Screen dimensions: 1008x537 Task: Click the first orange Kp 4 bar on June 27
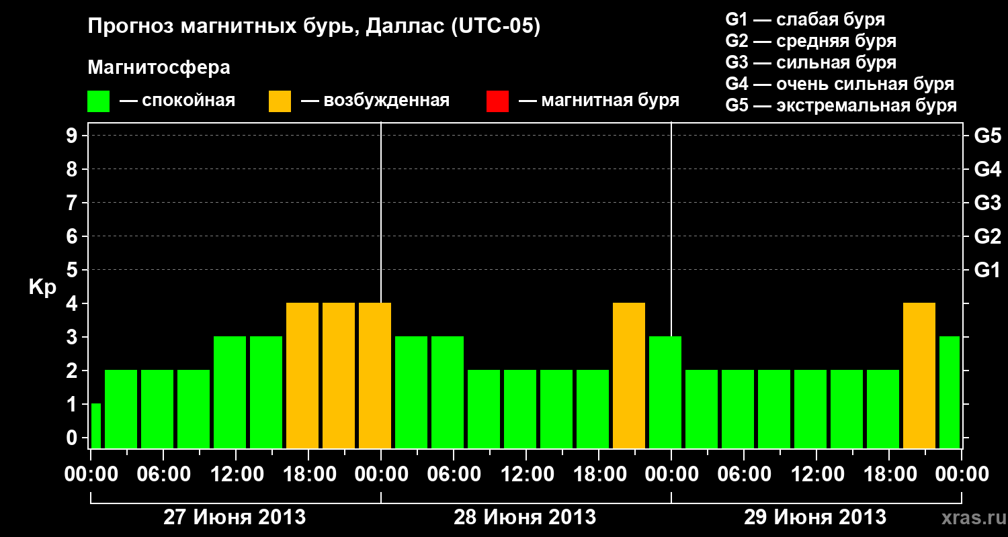point(302,375)
